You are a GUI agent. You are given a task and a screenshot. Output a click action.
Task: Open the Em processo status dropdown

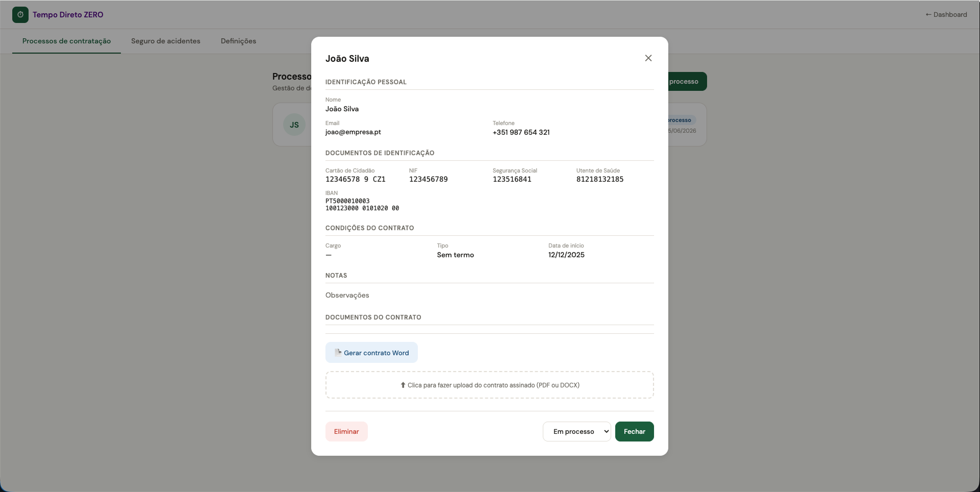[577, 432]
